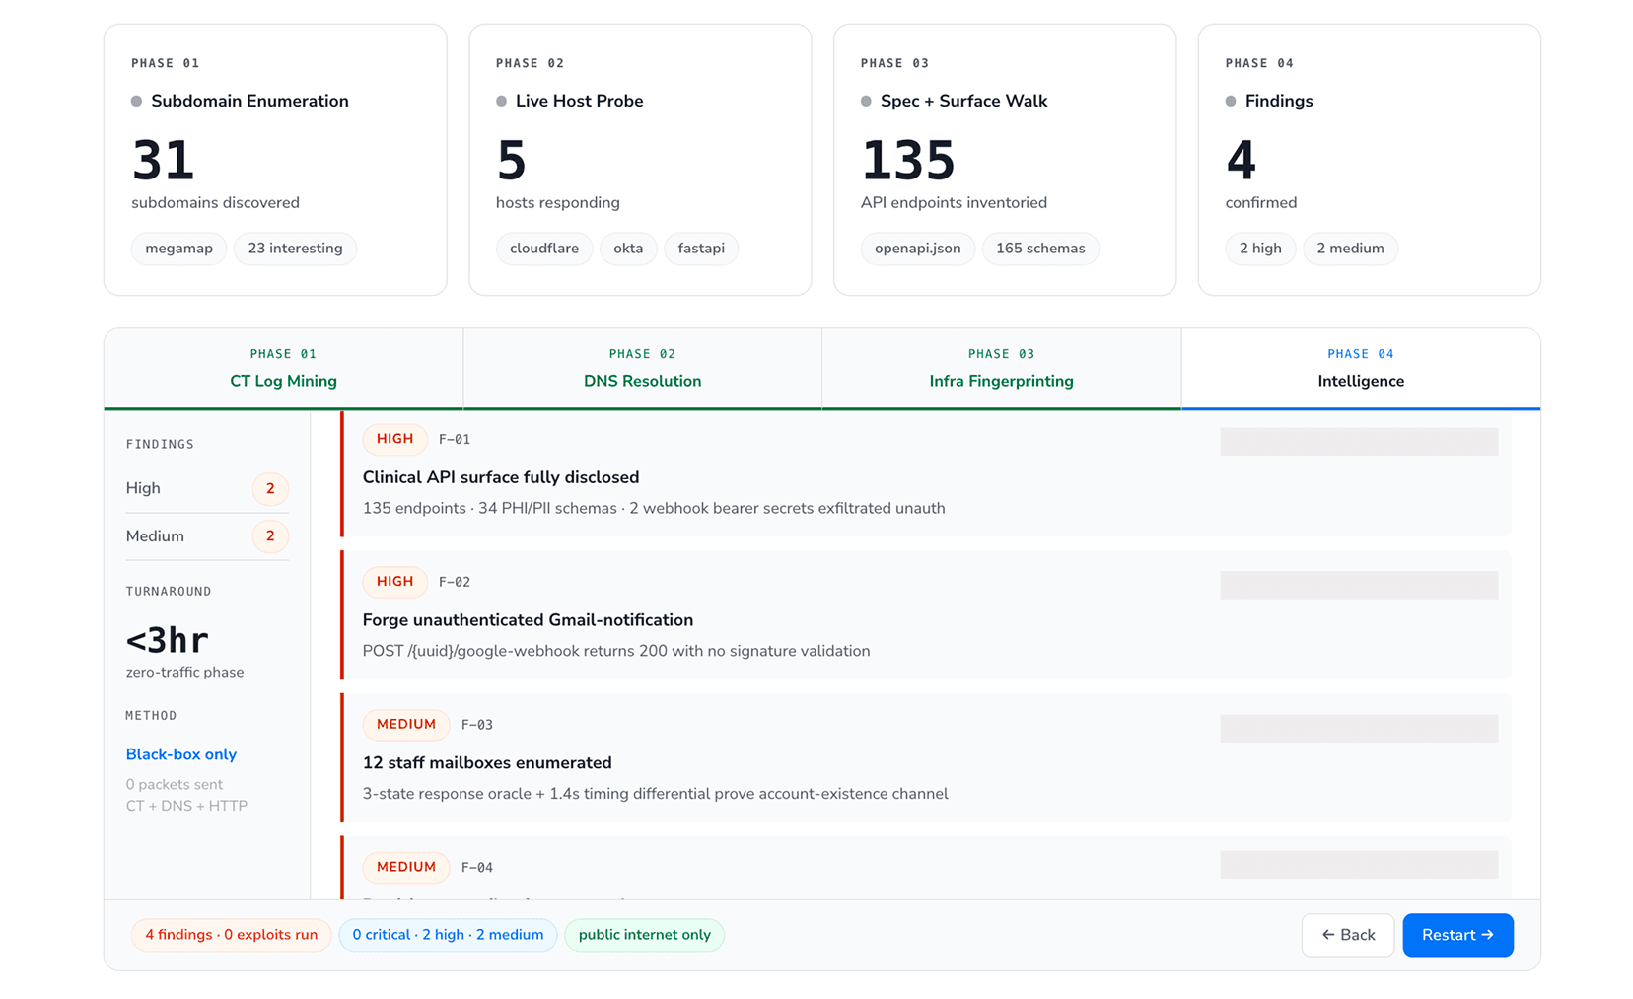Click the MEDIUM badge on finding F-04
The image size is (1633, 999).
406,868
